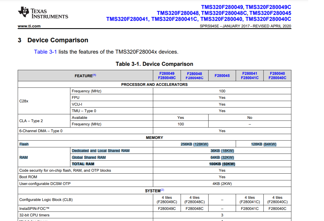Viewport: 324px width, 221px height.
Task: Click the FEATURE footnote (1) superscript
Action: [x=94, y=75]
